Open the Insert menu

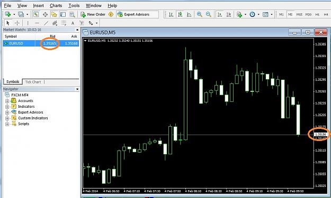click(38, 5)
